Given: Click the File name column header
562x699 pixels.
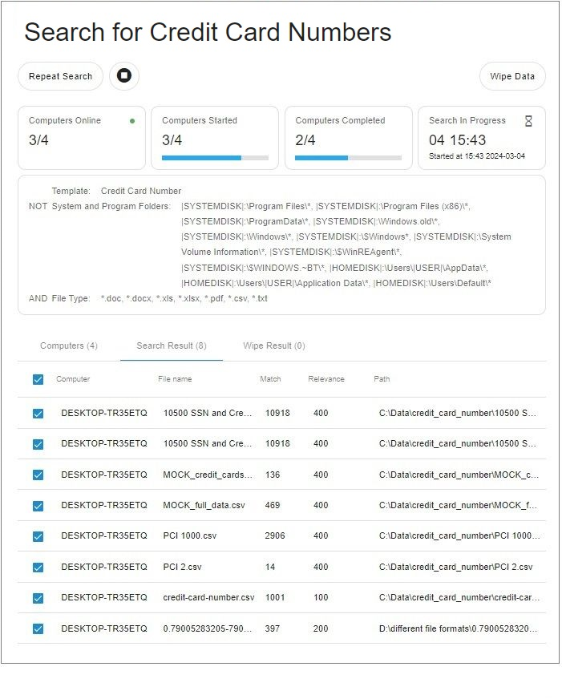Looking at the screenshot, I should [x=175, y=379].
